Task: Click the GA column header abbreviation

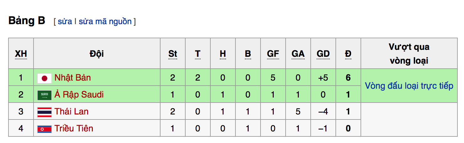Action: point(298,54)
